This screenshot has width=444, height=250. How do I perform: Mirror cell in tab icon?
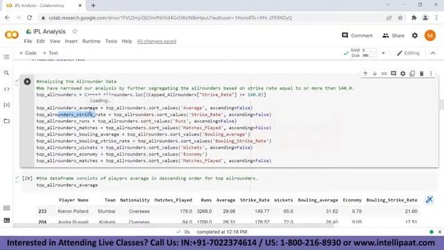tap(412, 74)
